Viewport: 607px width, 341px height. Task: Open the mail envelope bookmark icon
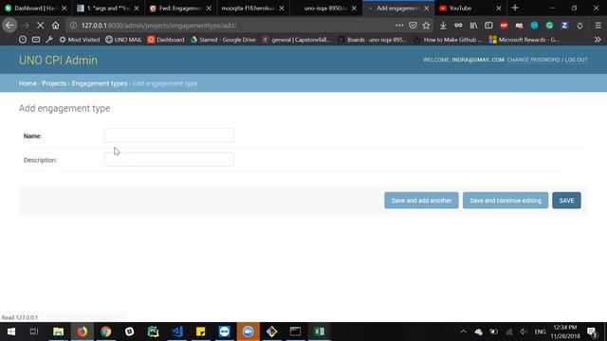tap(36, 40)
